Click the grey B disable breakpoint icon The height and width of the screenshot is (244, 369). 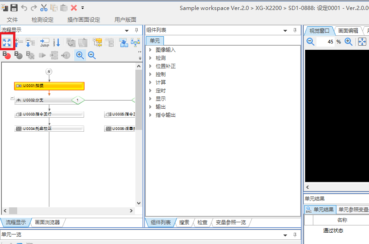pos(19,55)
